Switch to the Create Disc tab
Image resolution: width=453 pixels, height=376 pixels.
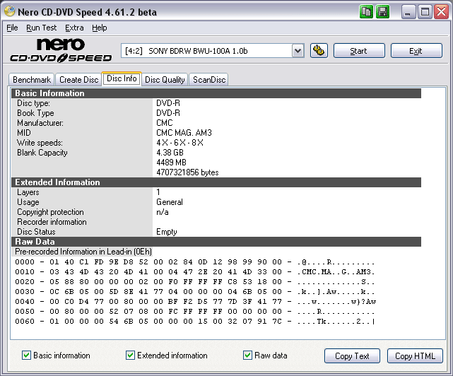[x=78, y=79]
